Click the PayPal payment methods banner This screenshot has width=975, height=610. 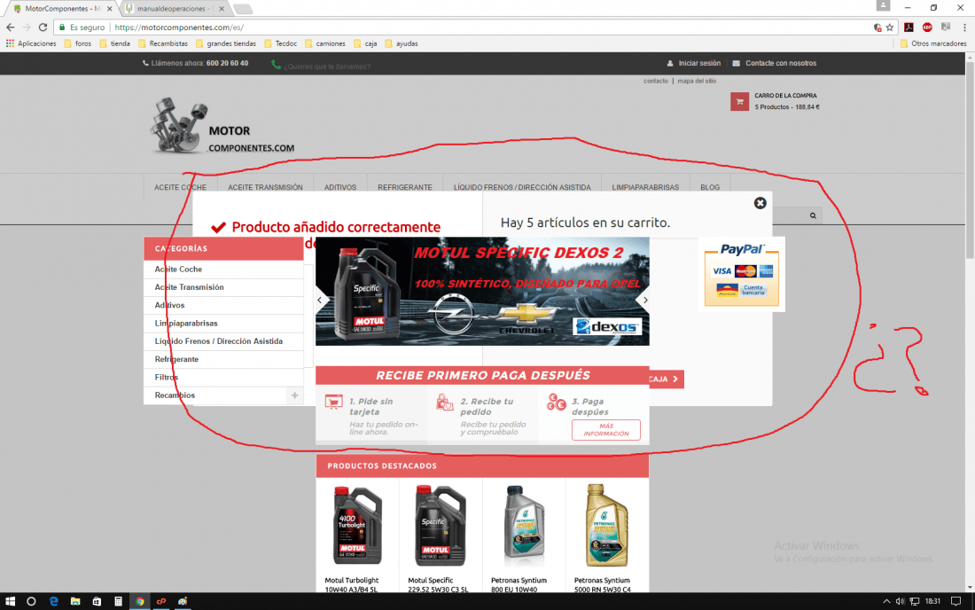[741, 274]
